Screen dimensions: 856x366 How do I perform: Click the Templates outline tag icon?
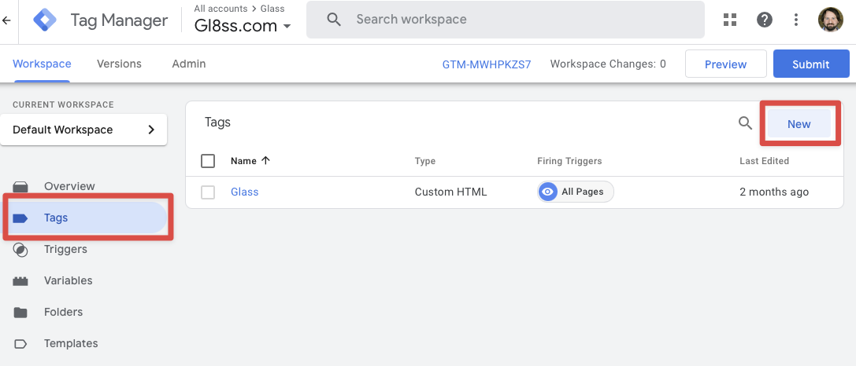(x=20, y=344)
